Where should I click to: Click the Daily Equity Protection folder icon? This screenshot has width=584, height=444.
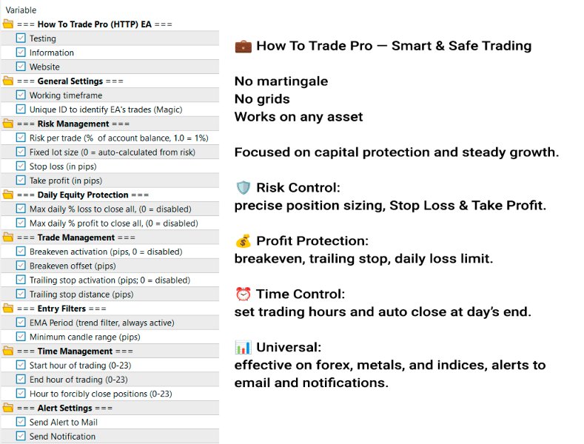(8, 195)
